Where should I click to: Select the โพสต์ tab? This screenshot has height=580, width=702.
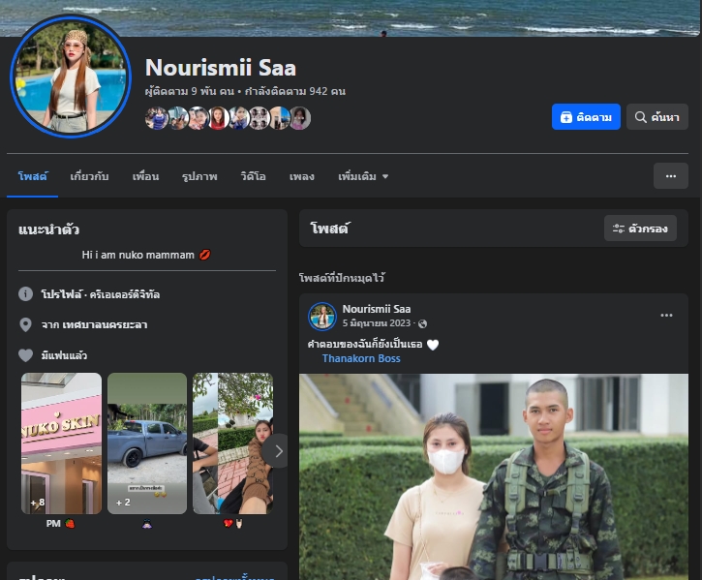pos(32,176)
